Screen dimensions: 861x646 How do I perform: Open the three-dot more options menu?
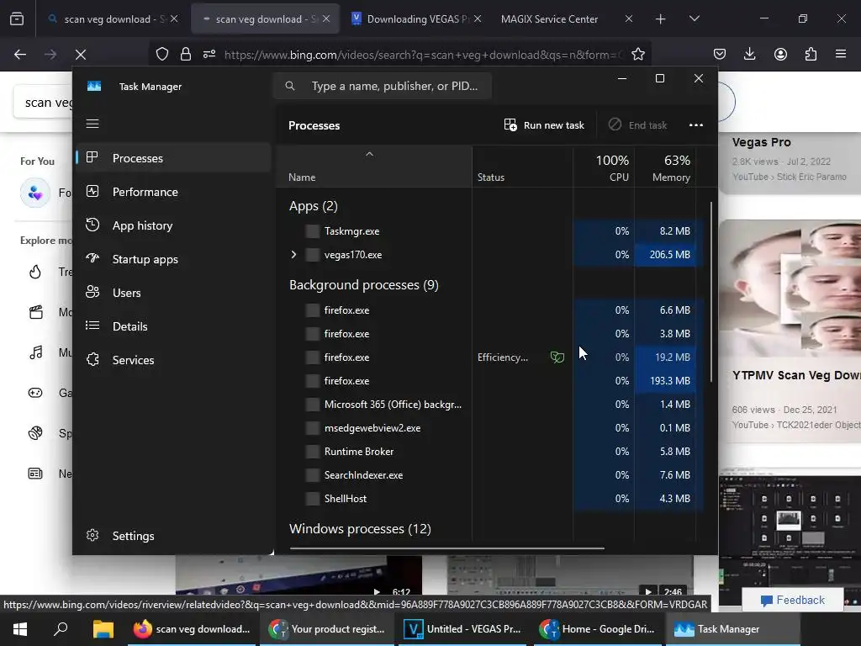(x=695, y=125)
